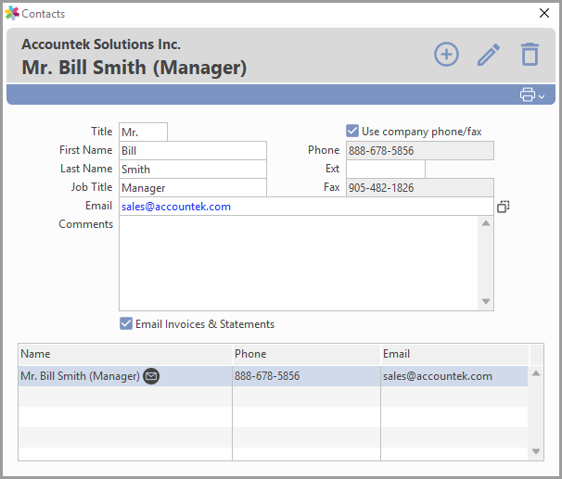Delete the contact with the trash icon
Screen dimensions: 562x479
tap(530, 54)
